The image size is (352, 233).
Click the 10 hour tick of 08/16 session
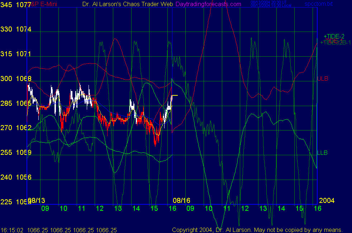209,208
